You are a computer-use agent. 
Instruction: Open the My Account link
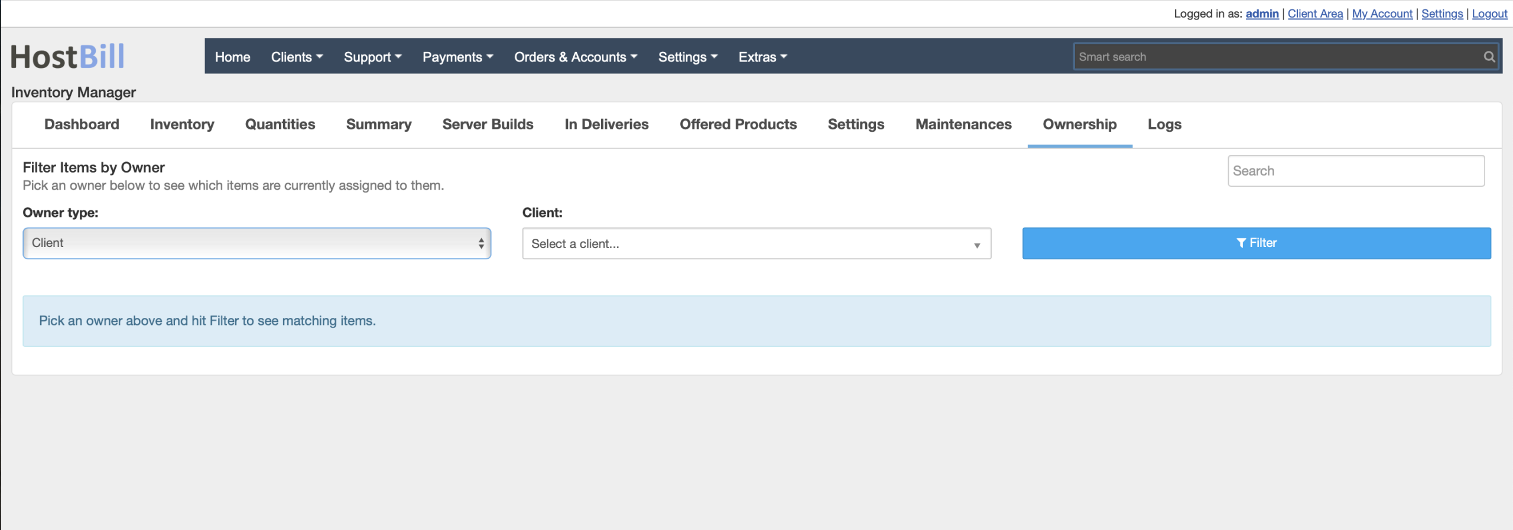click(1382, 14)
